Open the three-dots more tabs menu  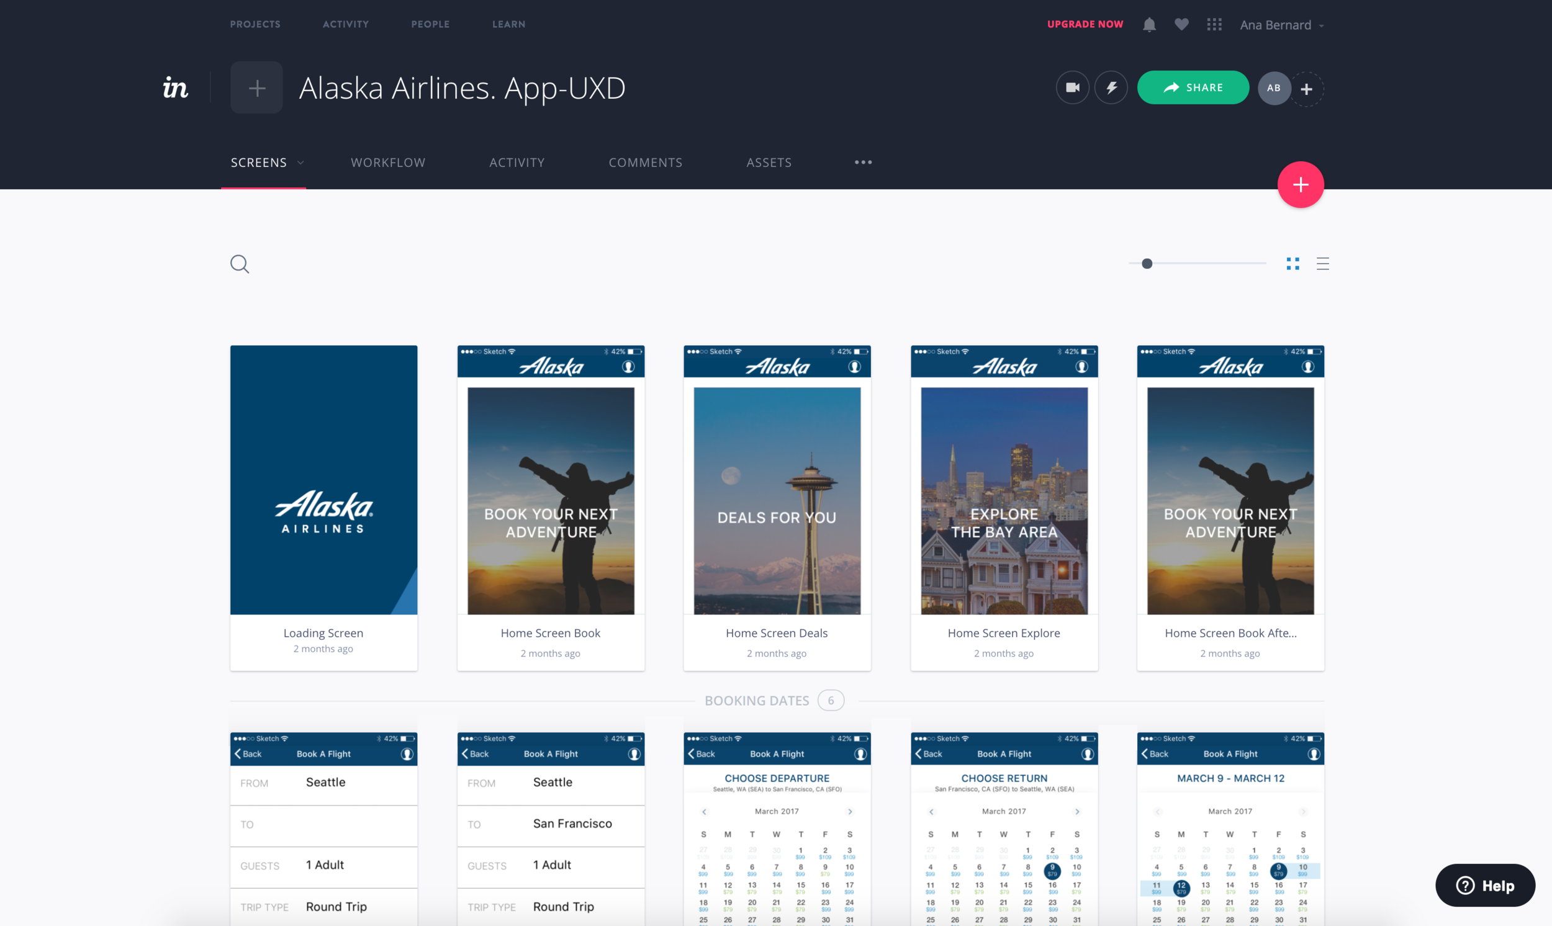pyautogui.click(x=863, y=162)
